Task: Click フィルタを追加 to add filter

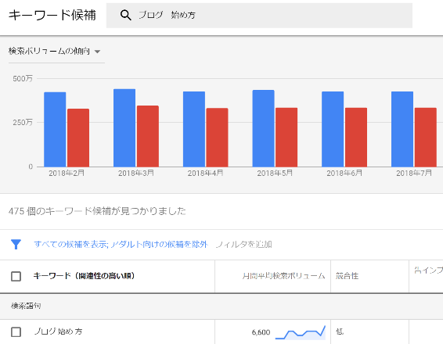Action: pyautogui.click(x=244, y=244)
